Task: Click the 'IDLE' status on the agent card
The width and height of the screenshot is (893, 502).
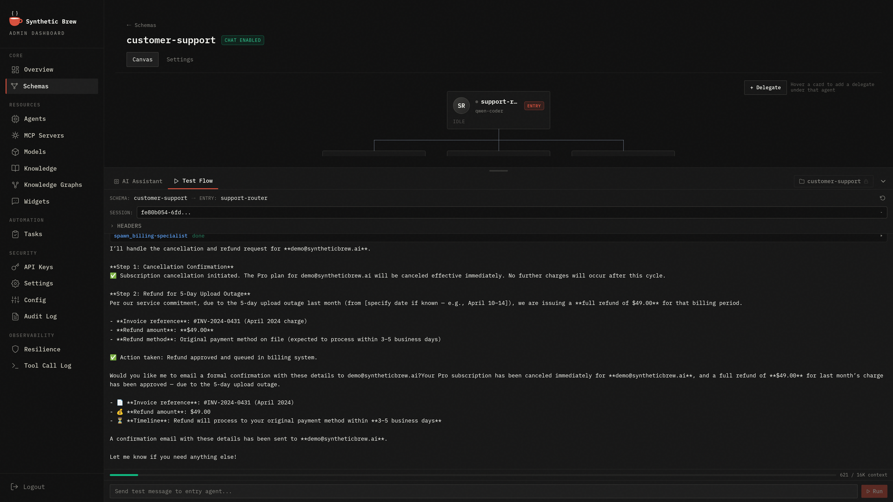Action: (x=459, y=122)
